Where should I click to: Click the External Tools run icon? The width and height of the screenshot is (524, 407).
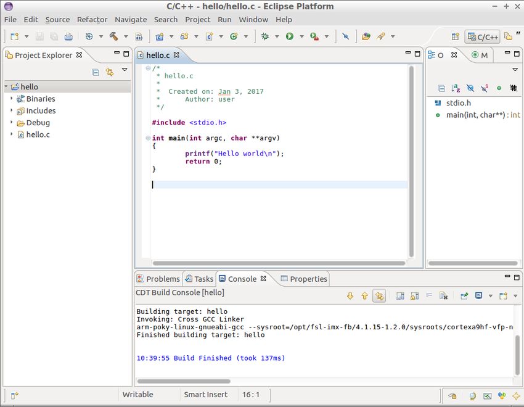point(314,36)
